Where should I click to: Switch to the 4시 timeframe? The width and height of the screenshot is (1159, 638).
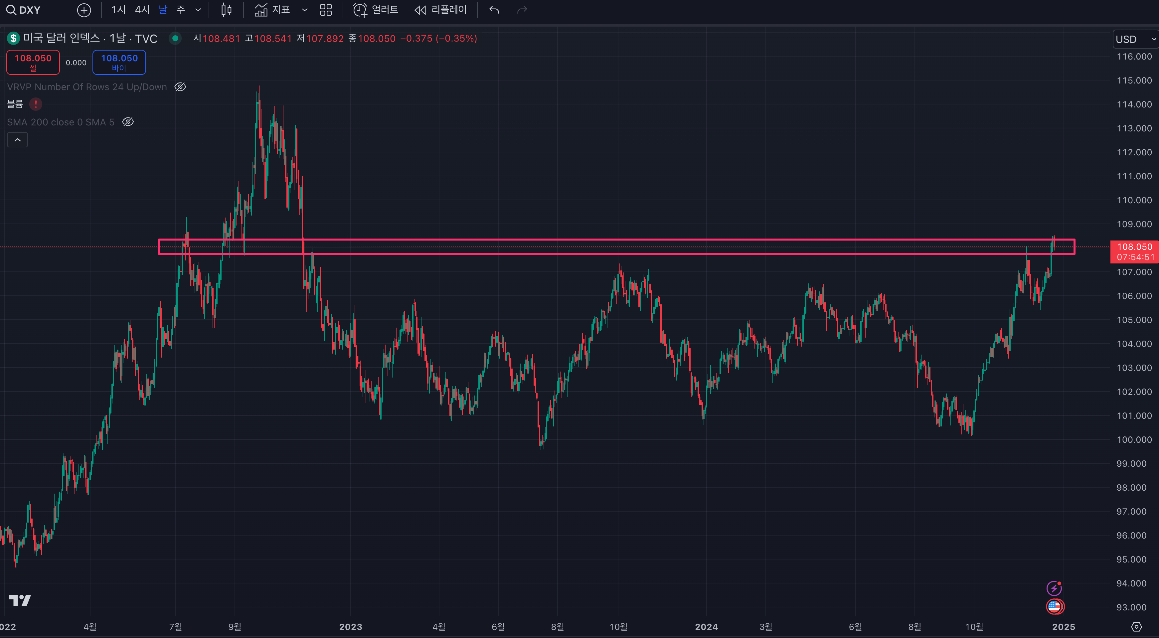142,10
